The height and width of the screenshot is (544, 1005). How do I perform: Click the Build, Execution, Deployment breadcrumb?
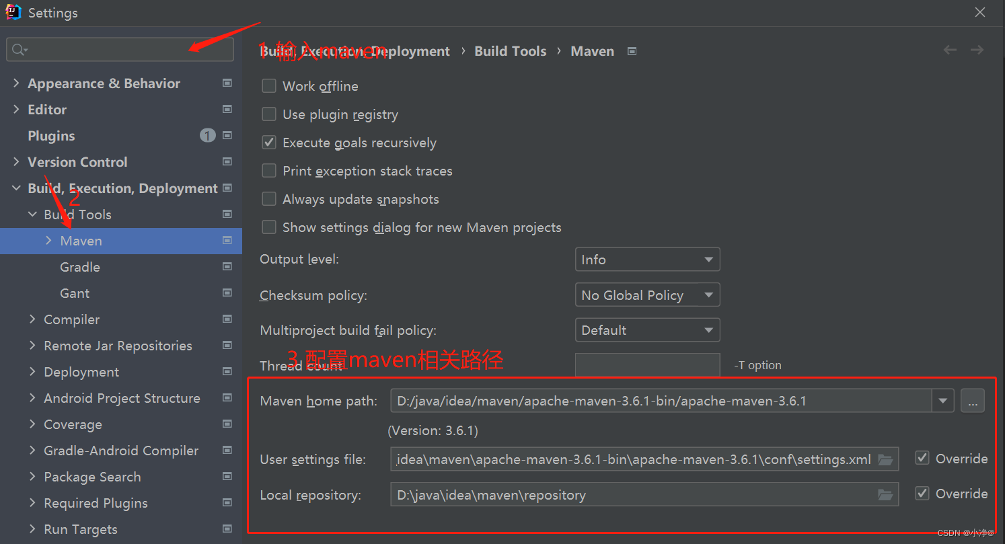click(355, 51)
